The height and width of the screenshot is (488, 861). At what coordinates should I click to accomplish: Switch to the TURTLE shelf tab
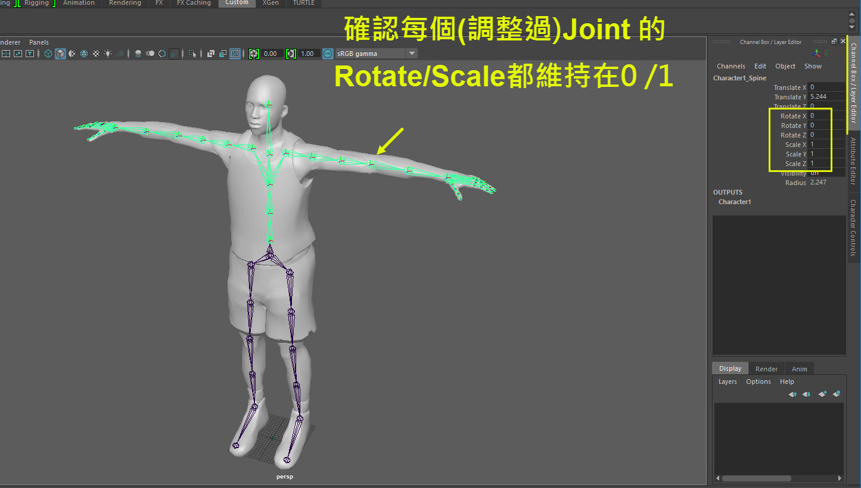click(304, 3)
